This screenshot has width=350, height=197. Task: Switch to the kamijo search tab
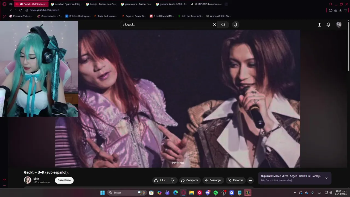pyautogui.click(x=101, y=4)
